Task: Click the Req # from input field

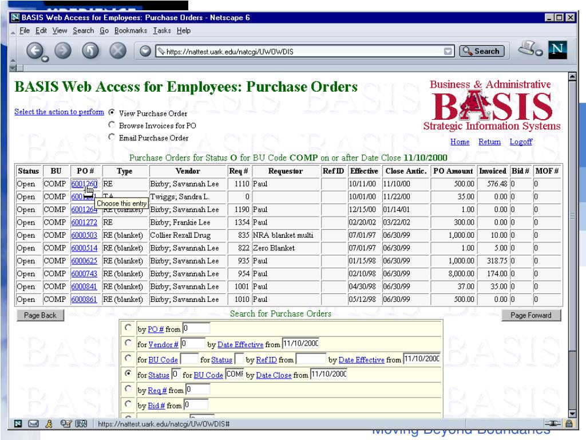Action: click(197, 389)
